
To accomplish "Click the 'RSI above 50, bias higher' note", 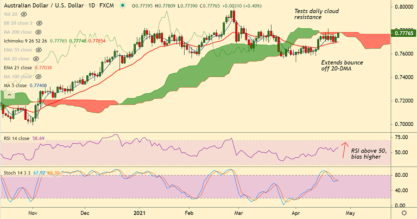I will 369,154.
